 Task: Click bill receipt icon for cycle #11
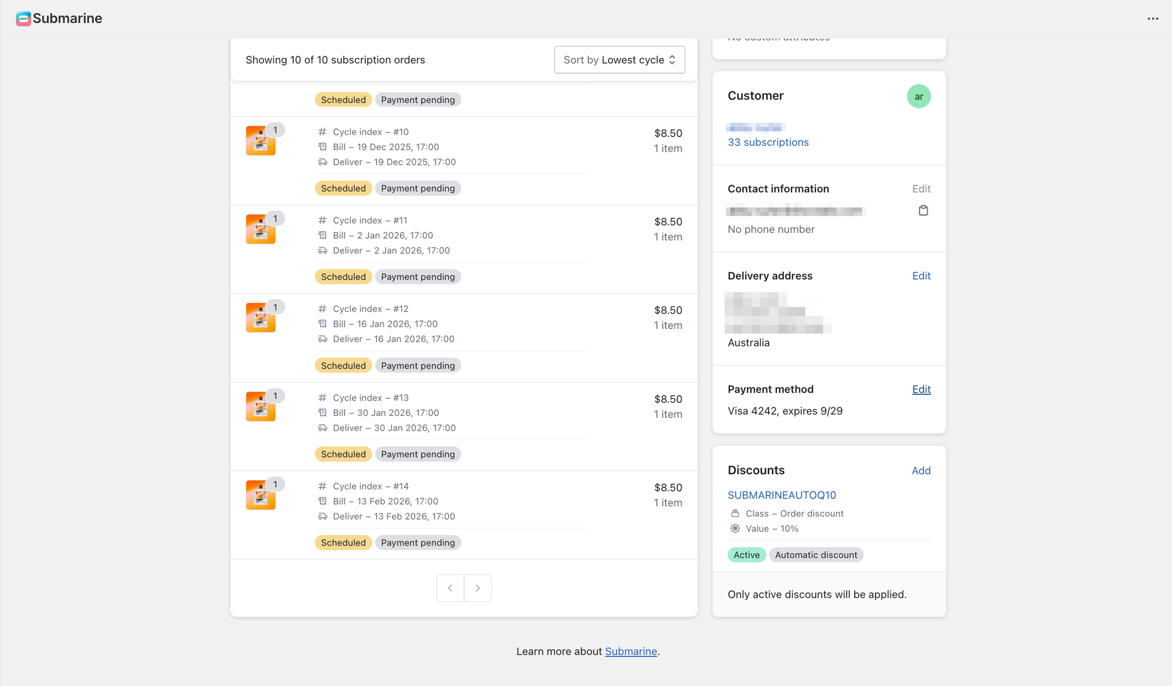(x=323, y=235)
